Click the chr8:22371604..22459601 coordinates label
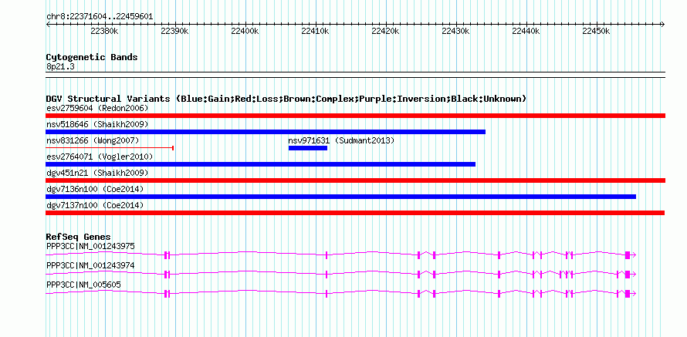 point(100,16)
